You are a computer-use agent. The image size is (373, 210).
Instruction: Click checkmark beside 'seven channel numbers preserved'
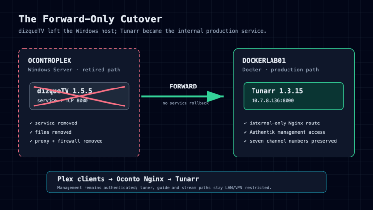pos(245,141)
